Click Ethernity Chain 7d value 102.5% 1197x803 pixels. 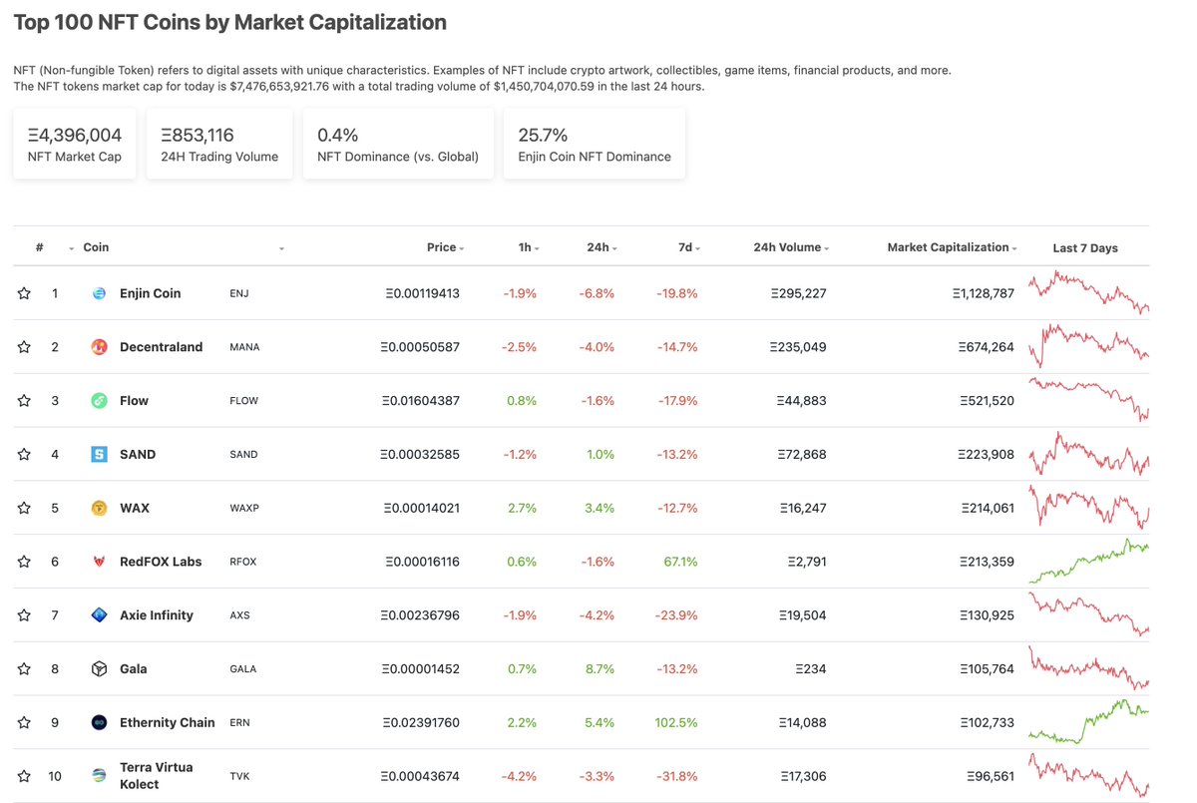point(677,722)
